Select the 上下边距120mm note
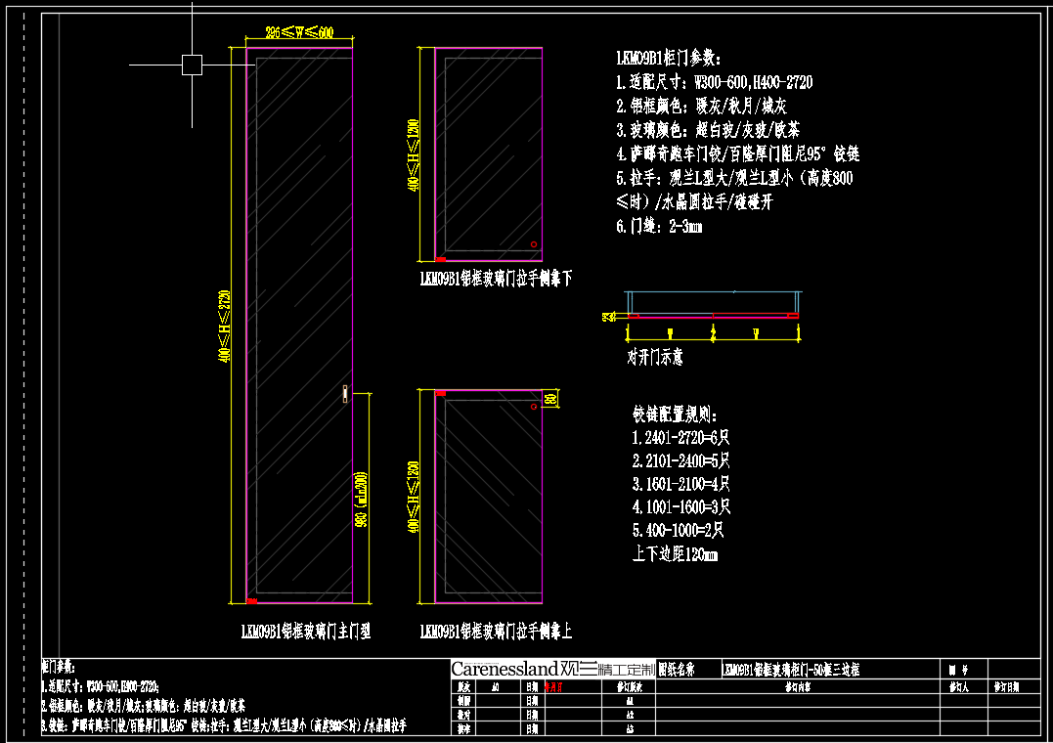The height and width of the screenshot is (743, 1053). 675,554
